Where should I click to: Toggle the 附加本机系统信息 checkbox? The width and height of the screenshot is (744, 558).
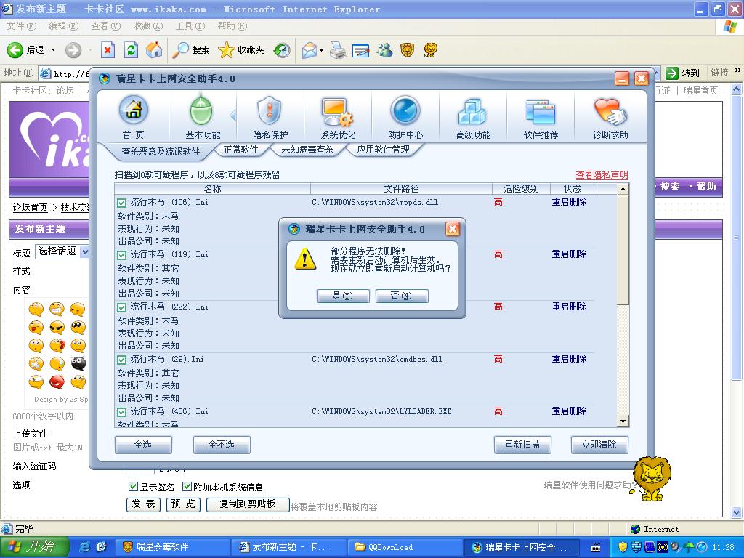click(x=187, y=487)
